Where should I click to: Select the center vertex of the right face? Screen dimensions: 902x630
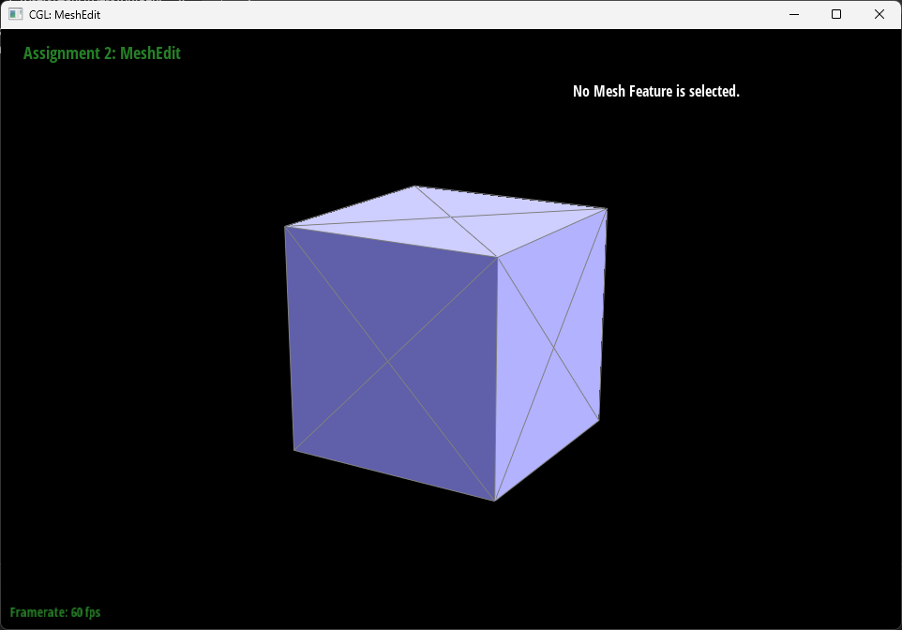[554, 348]
